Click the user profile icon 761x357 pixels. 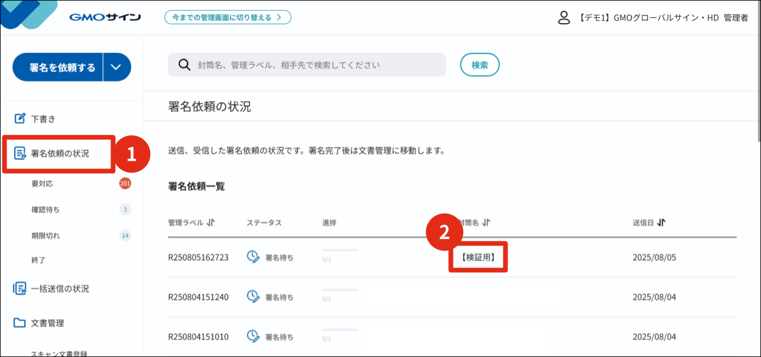[563, 18]
